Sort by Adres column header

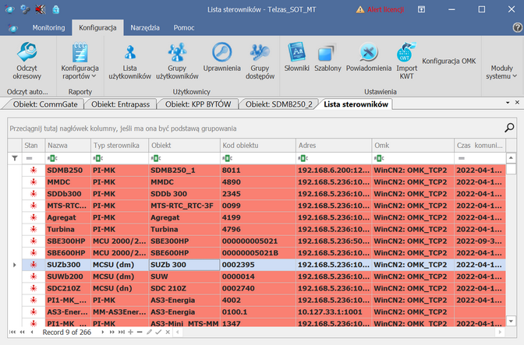point(334,146)
